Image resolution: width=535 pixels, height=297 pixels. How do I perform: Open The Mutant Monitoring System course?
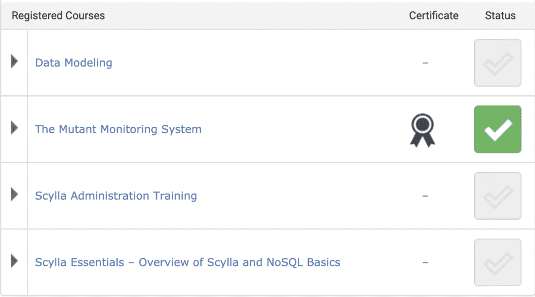click(118, 129)
